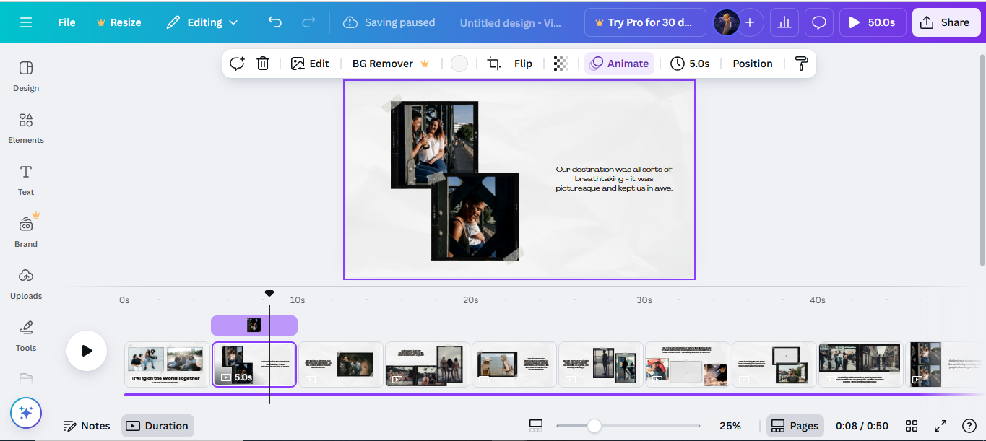986x441 pixels.
Task: Open transparency settings via checkerboard icon
Action: [561, 64]
